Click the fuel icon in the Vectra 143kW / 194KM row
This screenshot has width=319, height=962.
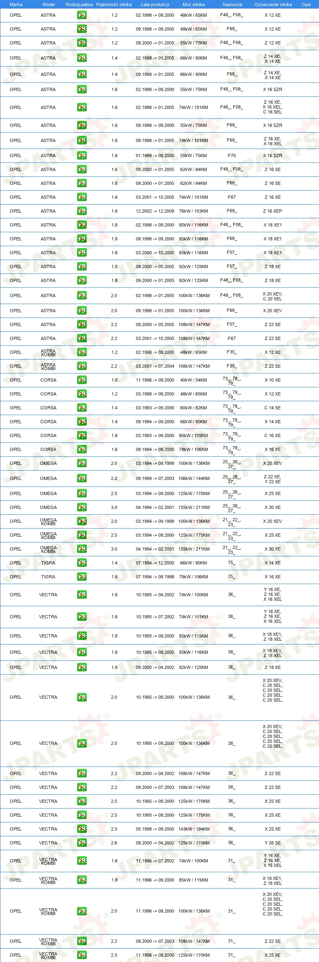pos(82,829)
